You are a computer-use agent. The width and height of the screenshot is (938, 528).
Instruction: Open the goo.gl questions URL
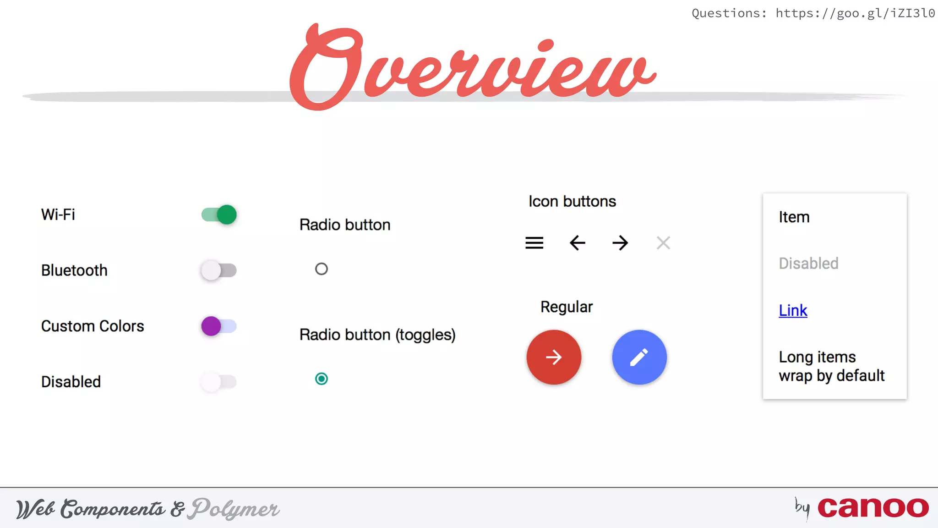click(855, 13)
